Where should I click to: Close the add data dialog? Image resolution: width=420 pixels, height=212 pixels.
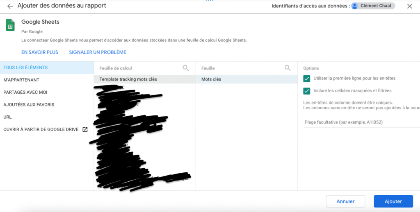point(409,6)
